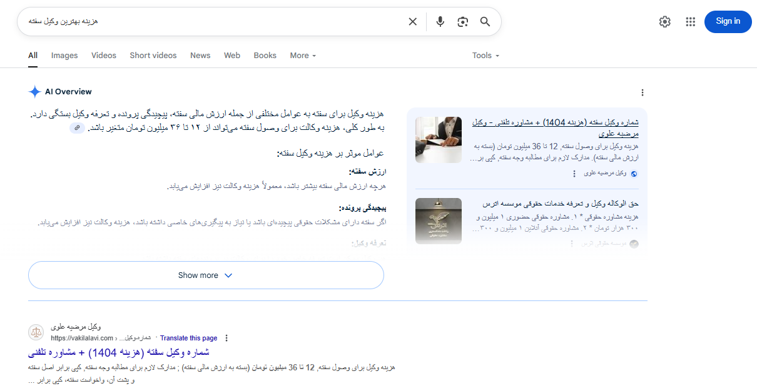Switch to Books tab
This screenshot has height=391, width=757.
point(265,56)
